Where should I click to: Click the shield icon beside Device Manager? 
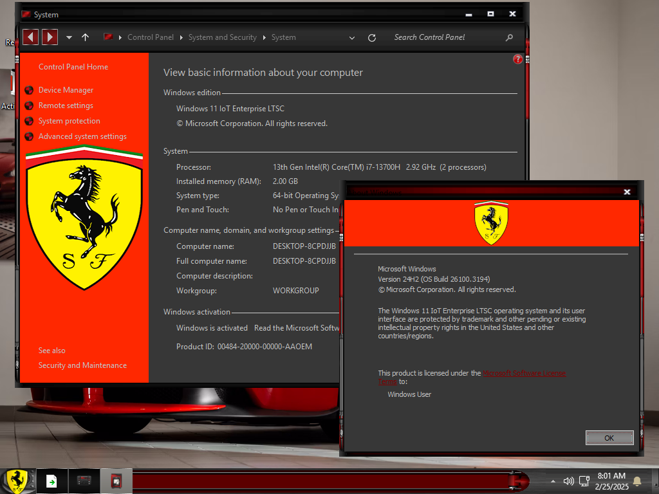[x=29, y=90]
